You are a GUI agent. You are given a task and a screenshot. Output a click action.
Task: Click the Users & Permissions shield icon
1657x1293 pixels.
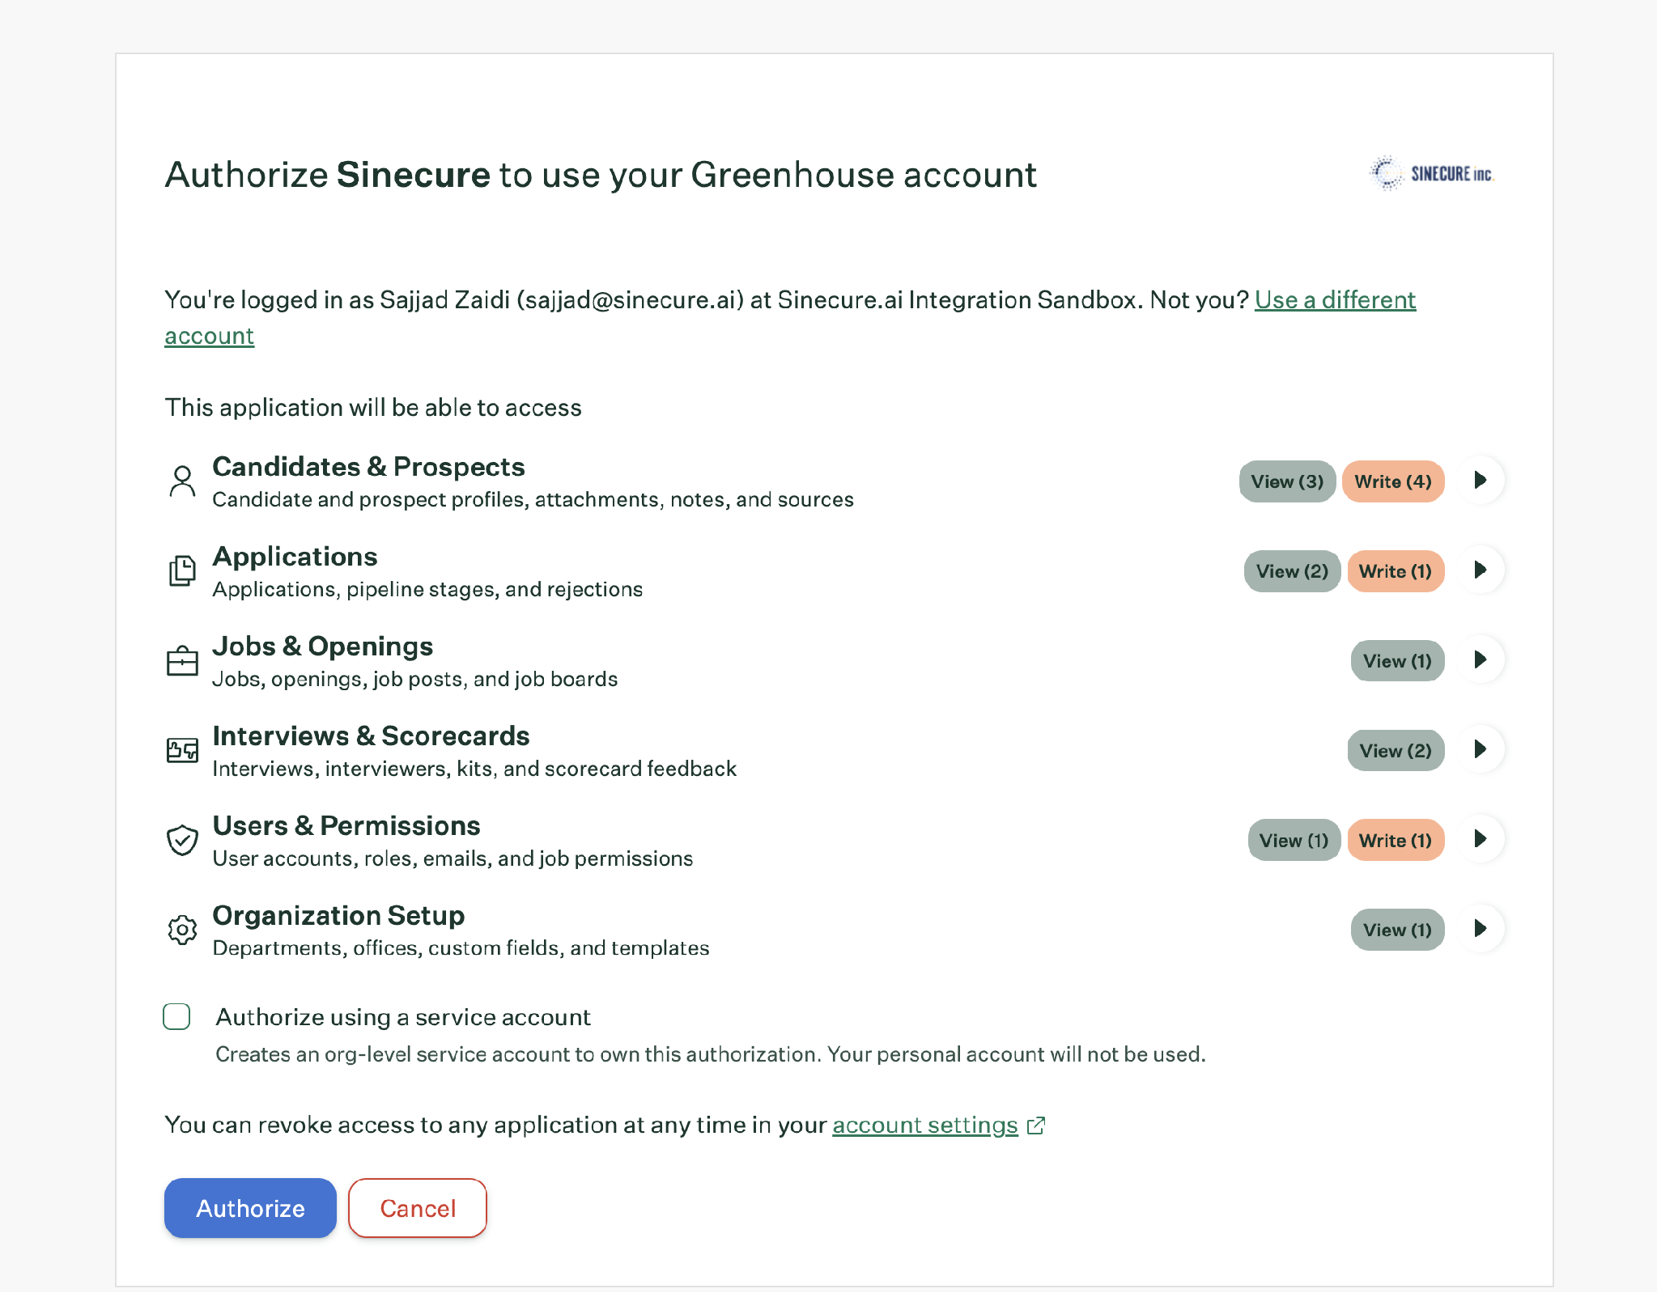click(182, 840)
